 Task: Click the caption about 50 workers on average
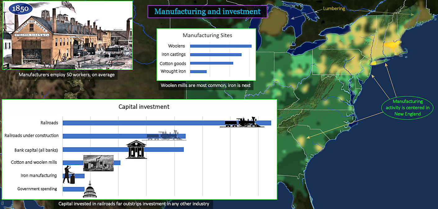coord(66,75)
